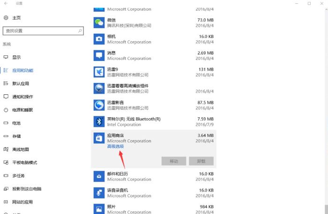Click the 电池 battery icon
The width and height of the screenshot is (328, 214).
pyautogui.click(x=6, y=123)
